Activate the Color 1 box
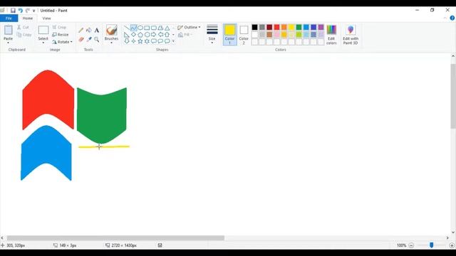The height and width of the screenshot is (256, 456). [x=229, y=35]
